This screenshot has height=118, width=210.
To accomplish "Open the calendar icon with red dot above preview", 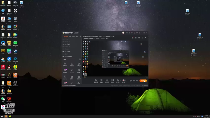I will pos(133,37).
